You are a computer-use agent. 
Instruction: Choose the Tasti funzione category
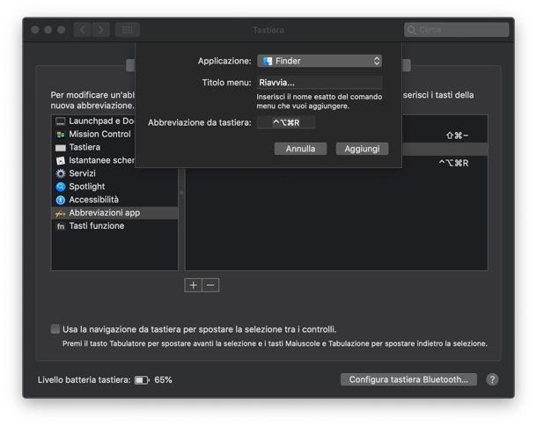[114, 226]
